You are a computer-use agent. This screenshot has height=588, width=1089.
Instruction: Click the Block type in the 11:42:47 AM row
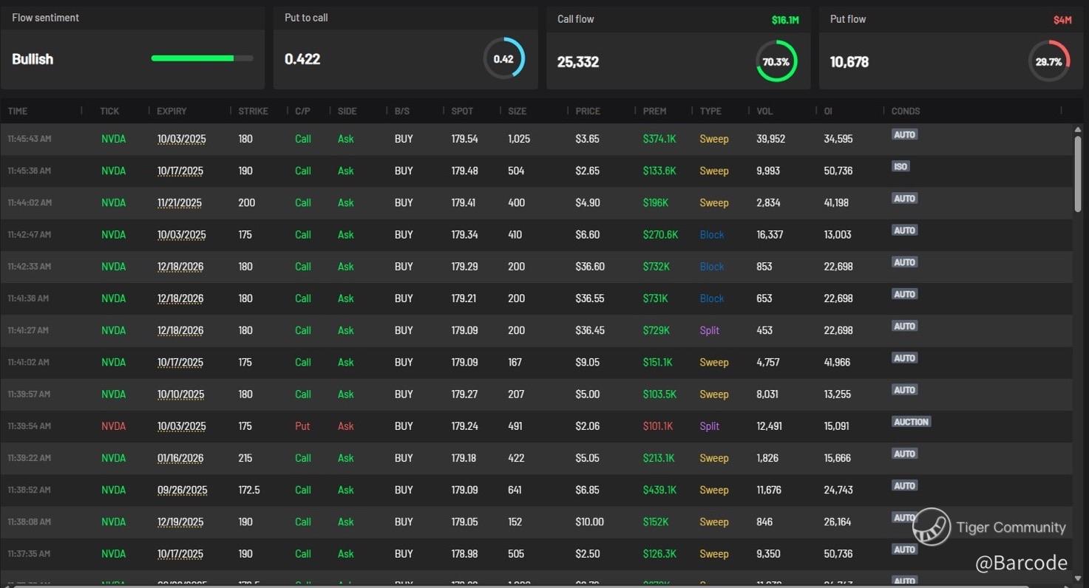pos(712,235)
